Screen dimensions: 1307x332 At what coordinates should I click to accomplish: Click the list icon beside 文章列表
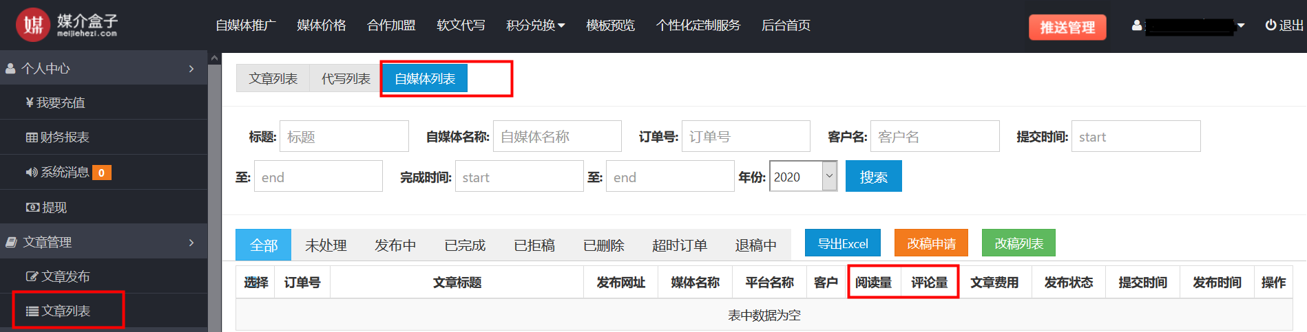(x=32, y=311)
